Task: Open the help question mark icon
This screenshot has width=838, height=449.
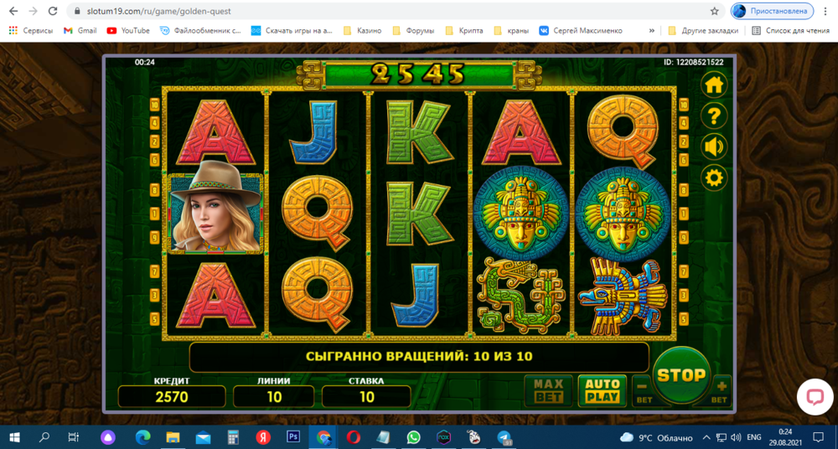Action: click(x=714, y=116)
